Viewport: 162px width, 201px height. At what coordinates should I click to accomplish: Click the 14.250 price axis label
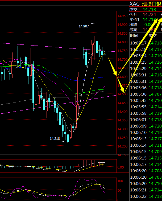tap(123, 138)
